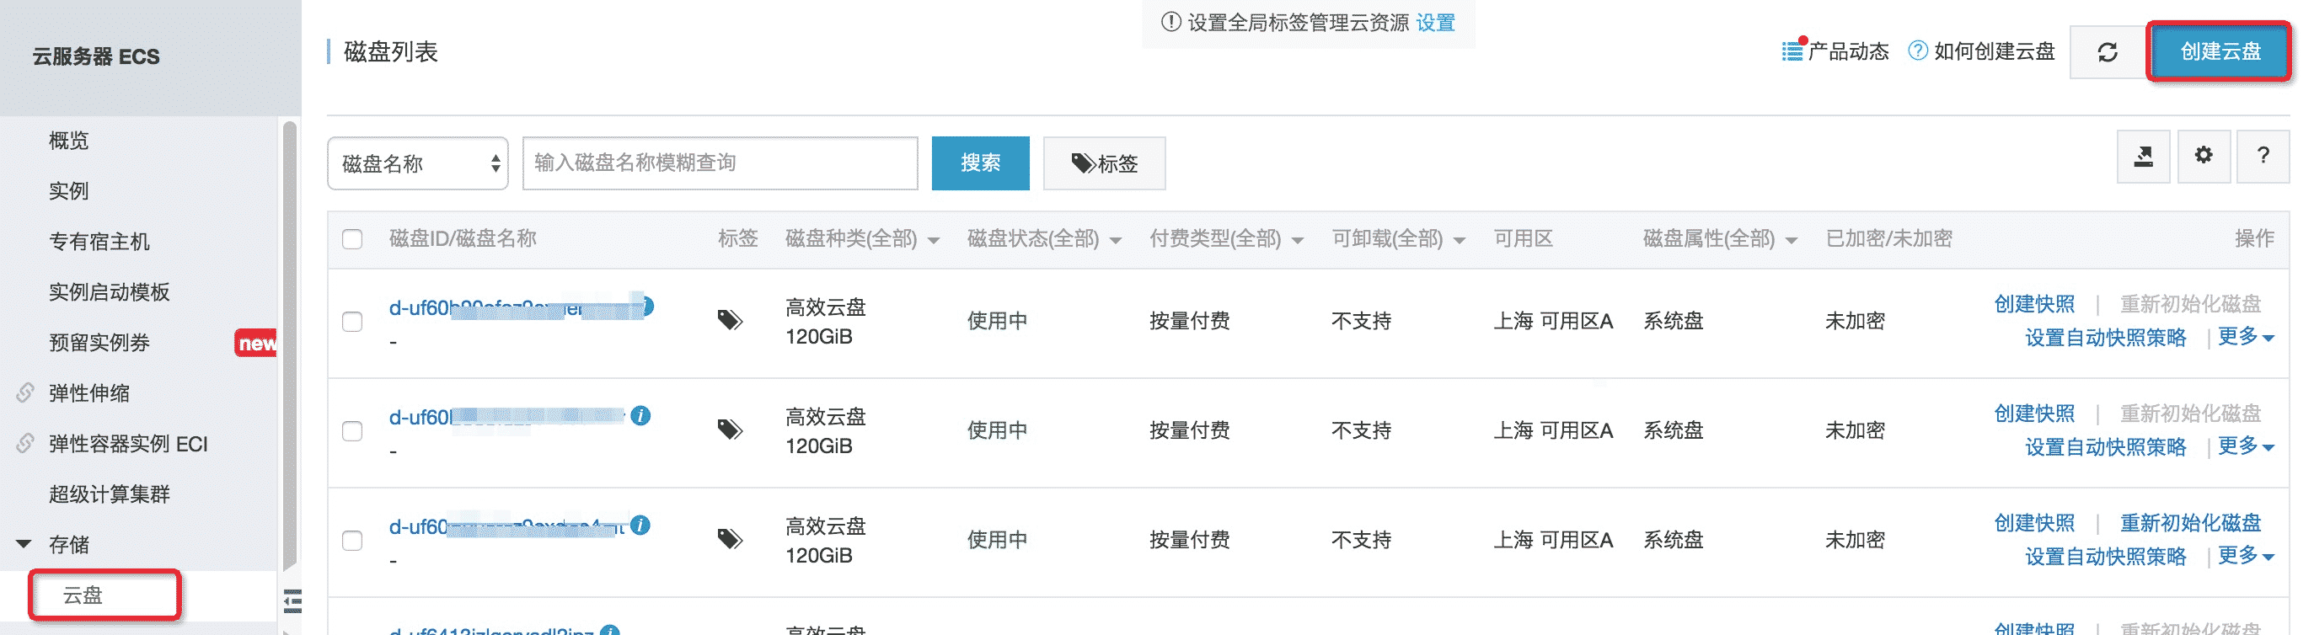Click the info icon beside second disk ID
2314x635 pixels.
click(640, 416)
